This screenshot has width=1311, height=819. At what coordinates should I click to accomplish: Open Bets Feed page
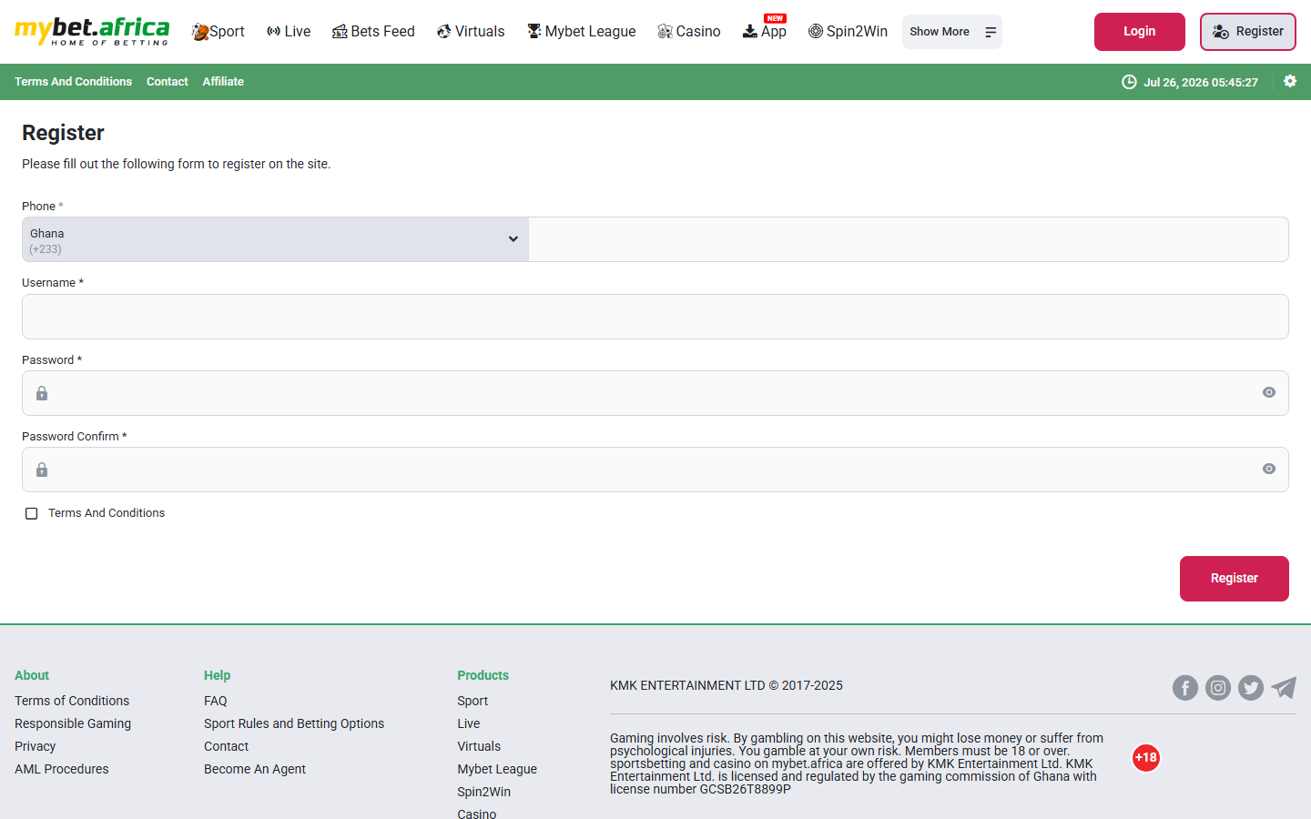click(x=373, y=32)
